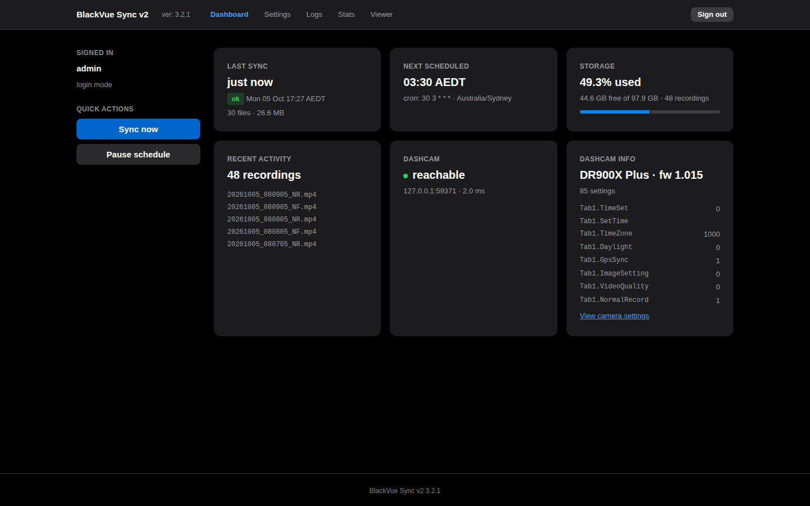The width and height of the screenshot is (810, 506).
Task: Select file 20261005_080705_NR.mp4
Action: (x=272, y=244)
